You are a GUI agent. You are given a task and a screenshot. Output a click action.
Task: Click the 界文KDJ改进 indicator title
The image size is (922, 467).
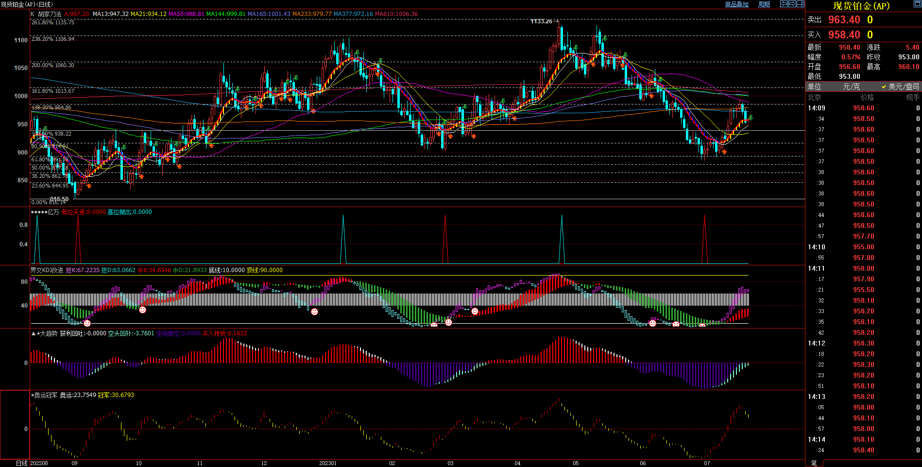(x=47, y=270)
